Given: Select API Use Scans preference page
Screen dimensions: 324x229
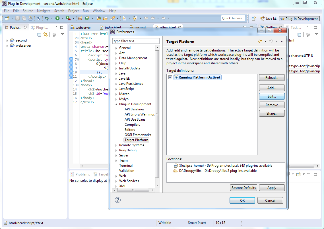Looking at the screenshot, I should pos(135,119).
